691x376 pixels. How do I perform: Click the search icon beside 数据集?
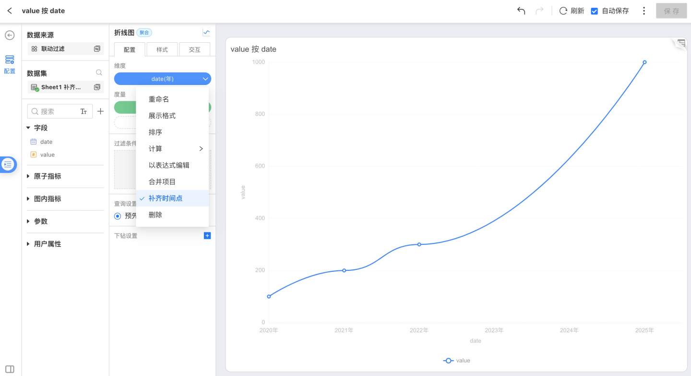[x=99, y=73]
